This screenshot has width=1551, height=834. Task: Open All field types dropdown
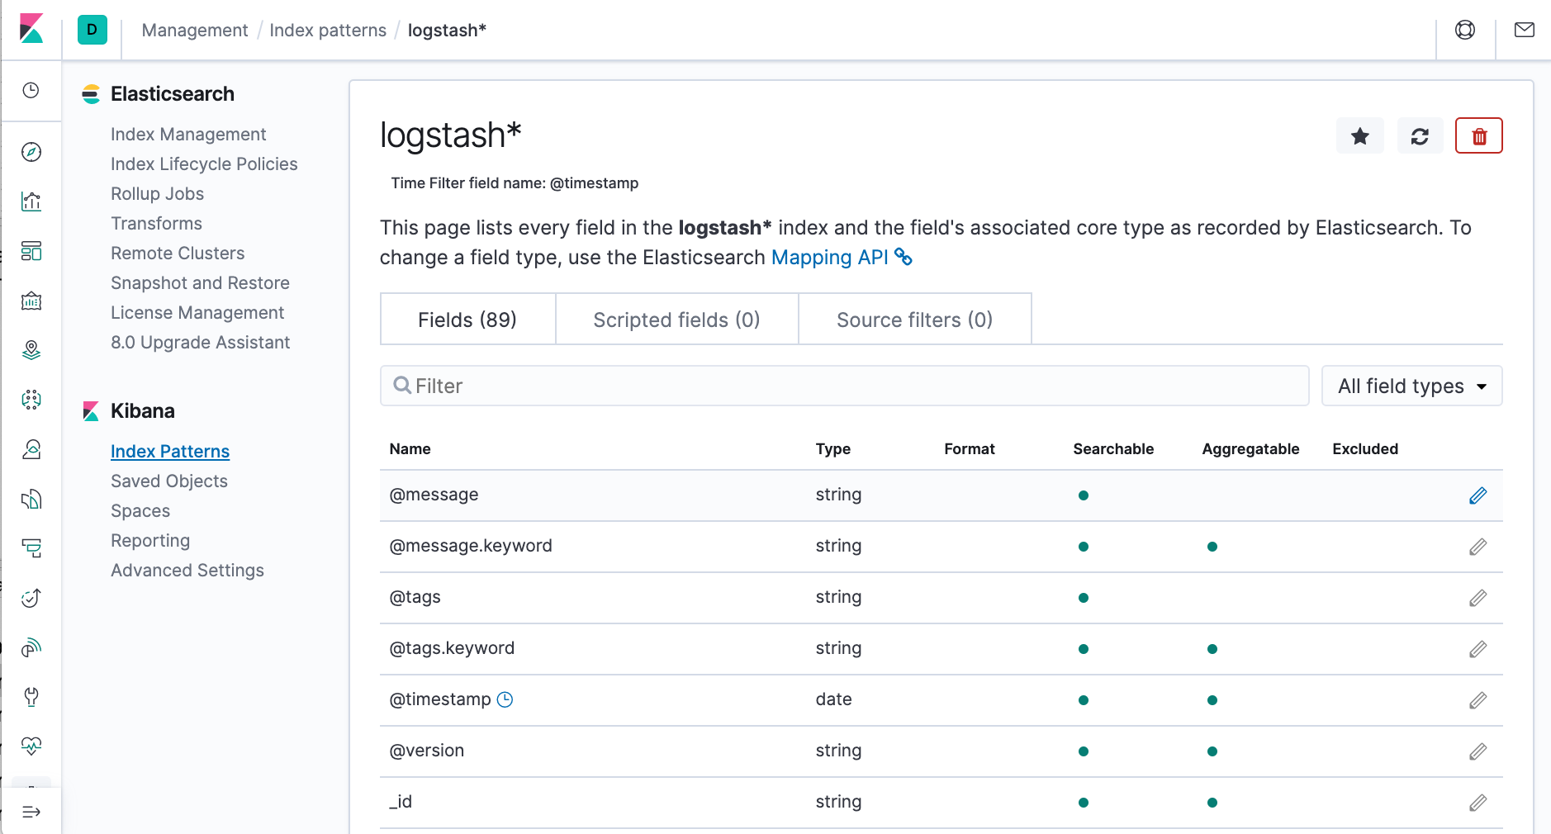coord(1411,386)
